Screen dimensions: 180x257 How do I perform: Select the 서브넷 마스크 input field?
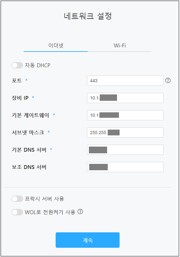(x=125, y=133)
